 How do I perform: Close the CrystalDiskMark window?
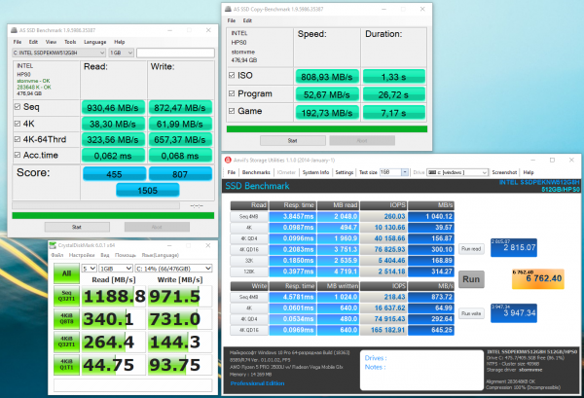coord(208,245)
